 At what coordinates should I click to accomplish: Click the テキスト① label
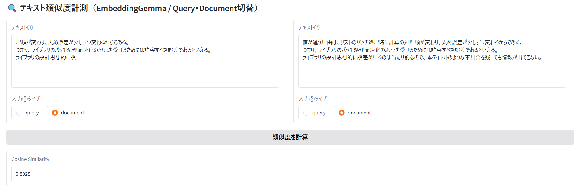22,28
